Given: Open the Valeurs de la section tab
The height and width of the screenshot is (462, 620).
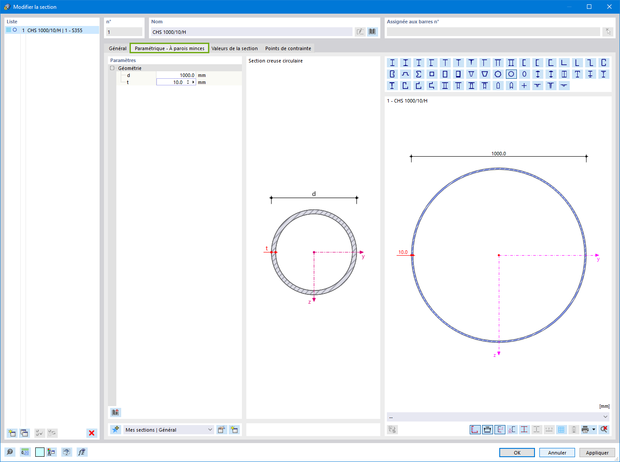Looking at the screenshot, I should (234, 48).
